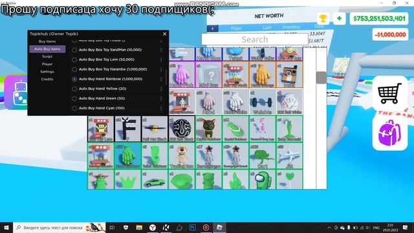This screenshot has height=233, width=414.
Task: Switch to Buy Items tab
Action: (47, 41)
